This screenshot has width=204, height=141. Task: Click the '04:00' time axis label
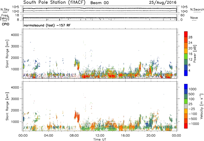(48, 136)
